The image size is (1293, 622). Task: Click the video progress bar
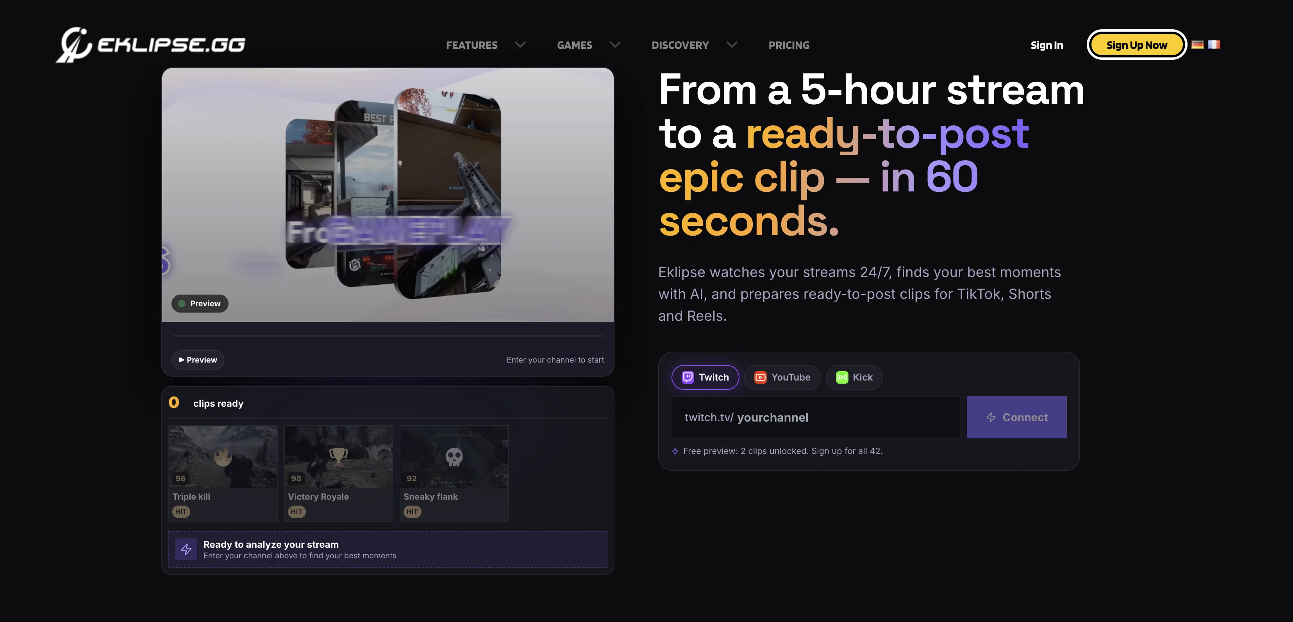point(388,335)
